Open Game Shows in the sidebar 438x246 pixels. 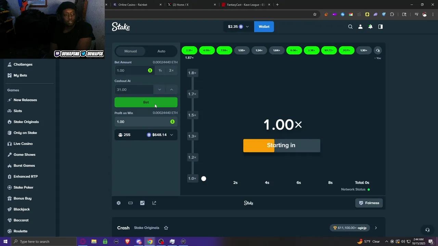pyautogui.click(x=24, y=154)
